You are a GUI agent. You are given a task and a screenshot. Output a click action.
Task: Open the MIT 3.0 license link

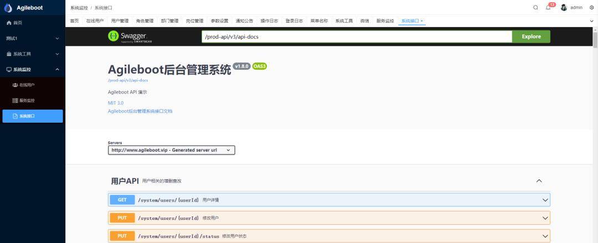116,103
